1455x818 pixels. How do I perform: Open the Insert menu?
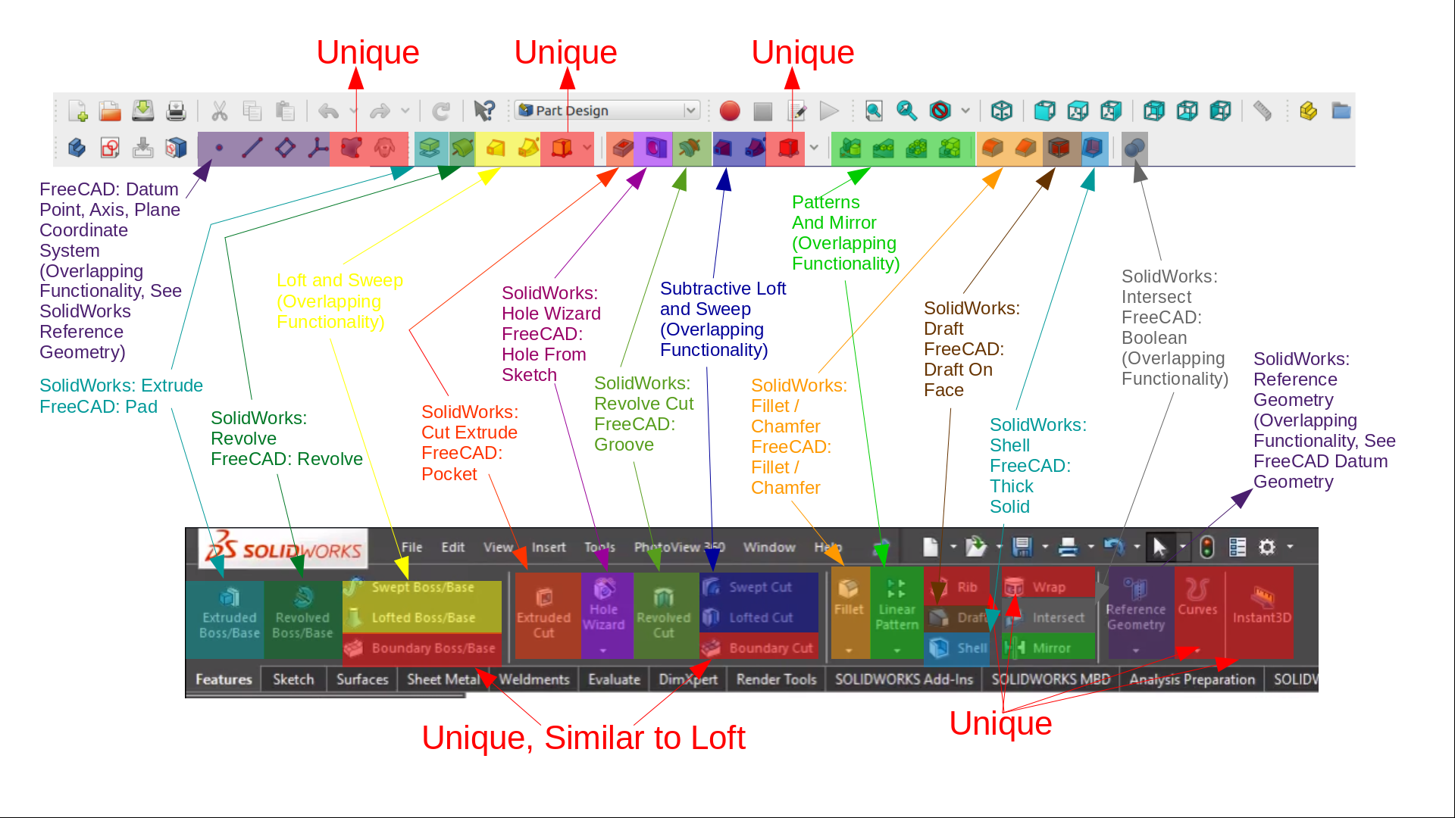(x=546, y=546)
